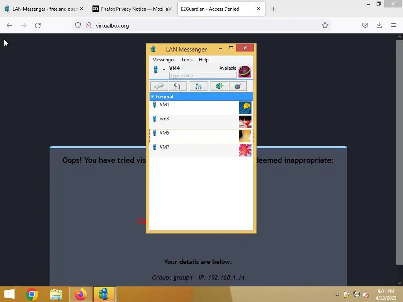Screen dimensions: 403x302
Task: Click the send file paperclip toolbar icon
Action: (x=177, y=86)
